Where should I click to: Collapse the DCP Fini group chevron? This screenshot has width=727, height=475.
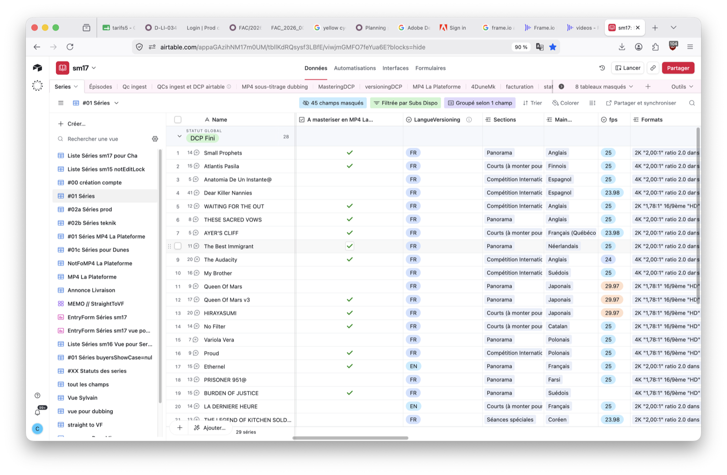click(179, 136)
